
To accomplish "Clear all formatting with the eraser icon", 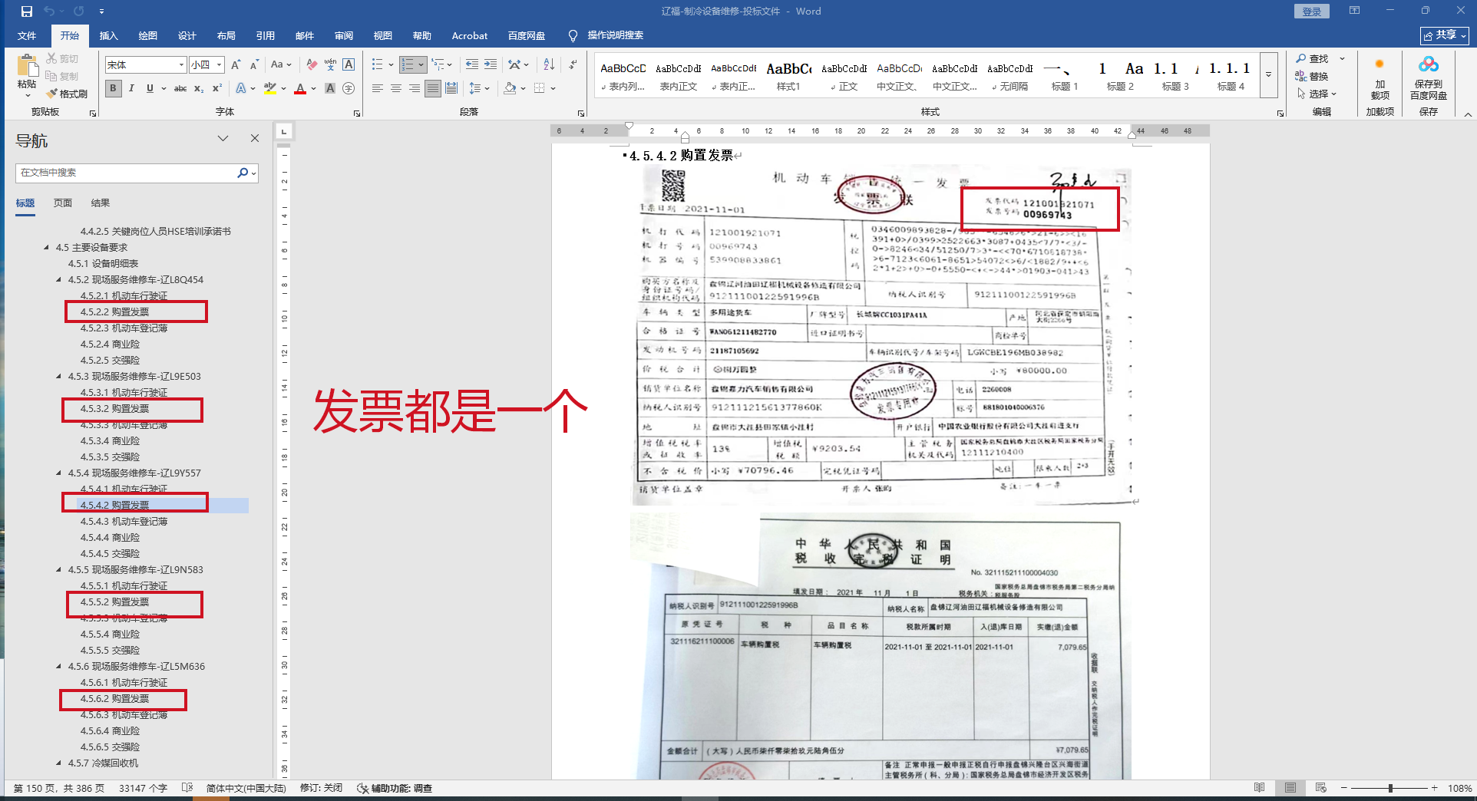I will click(x=312, y=65).
